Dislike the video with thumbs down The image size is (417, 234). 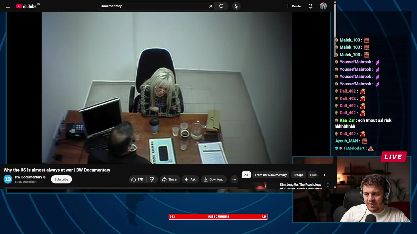click(x=152, y=179)
